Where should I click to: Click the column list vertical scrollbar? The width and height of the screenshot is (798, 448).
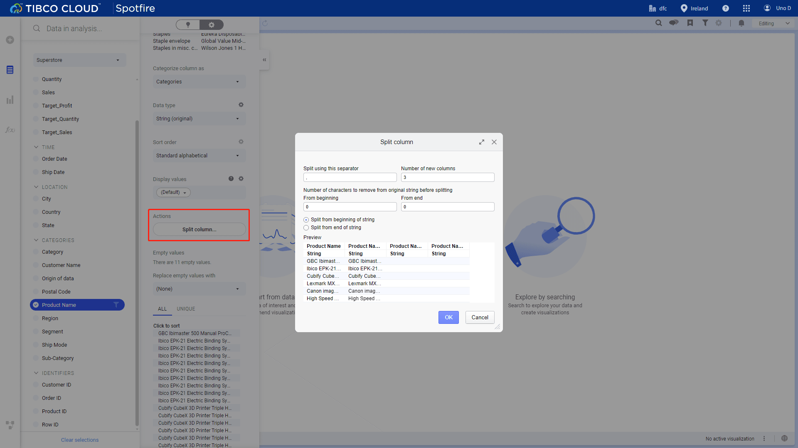137,274
